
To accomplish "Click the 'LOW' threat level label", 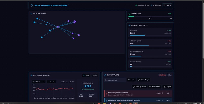I will 170,14.
